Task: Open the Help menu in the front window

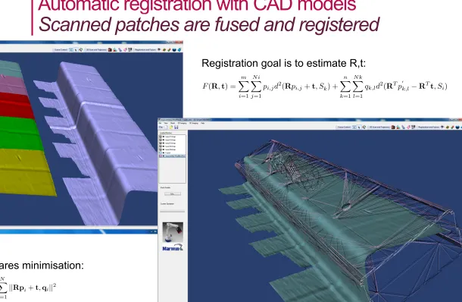Action: click(202, 123)
